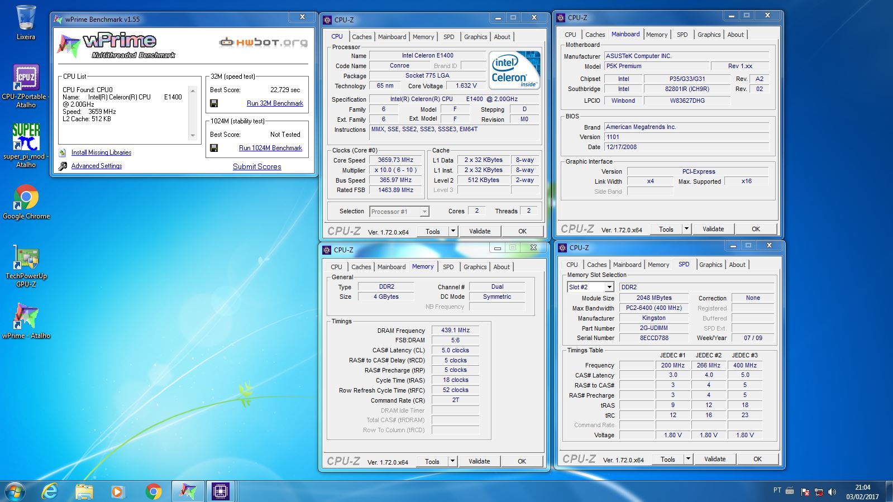Click the Windows Start orb
The width and height of the screenshot is (893, 502).
(15, 491)
